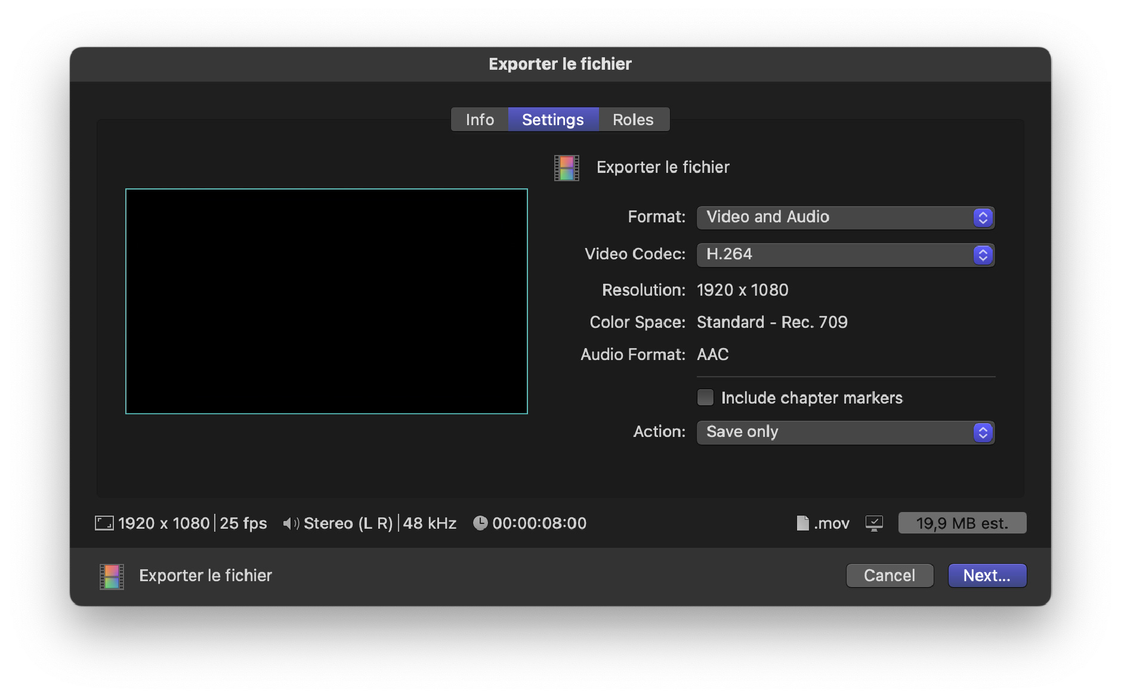Click the Cancel button
Screen dimensions: 1121x698
(x=889, y=575)
